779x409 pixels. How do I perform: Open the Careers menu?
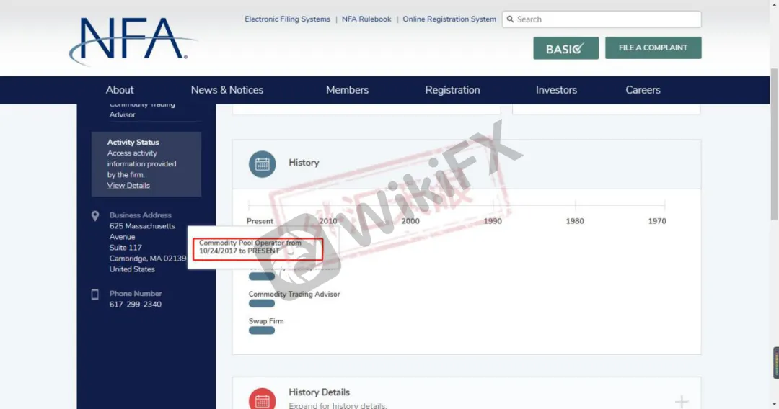(x=643, y=90)
